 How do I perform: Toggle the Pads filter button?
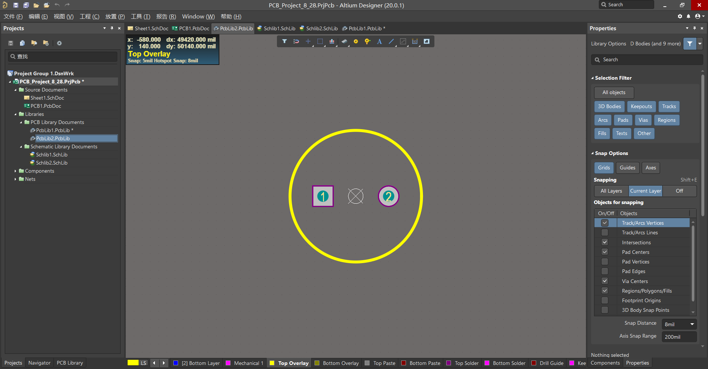pyautogui.click(x=623, y=120)
